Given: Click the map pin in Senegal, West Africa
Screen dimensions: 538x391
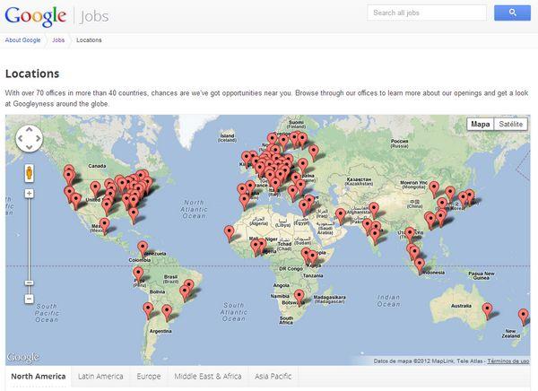Looking at the screenshot, I should click(x=230, y=233).
